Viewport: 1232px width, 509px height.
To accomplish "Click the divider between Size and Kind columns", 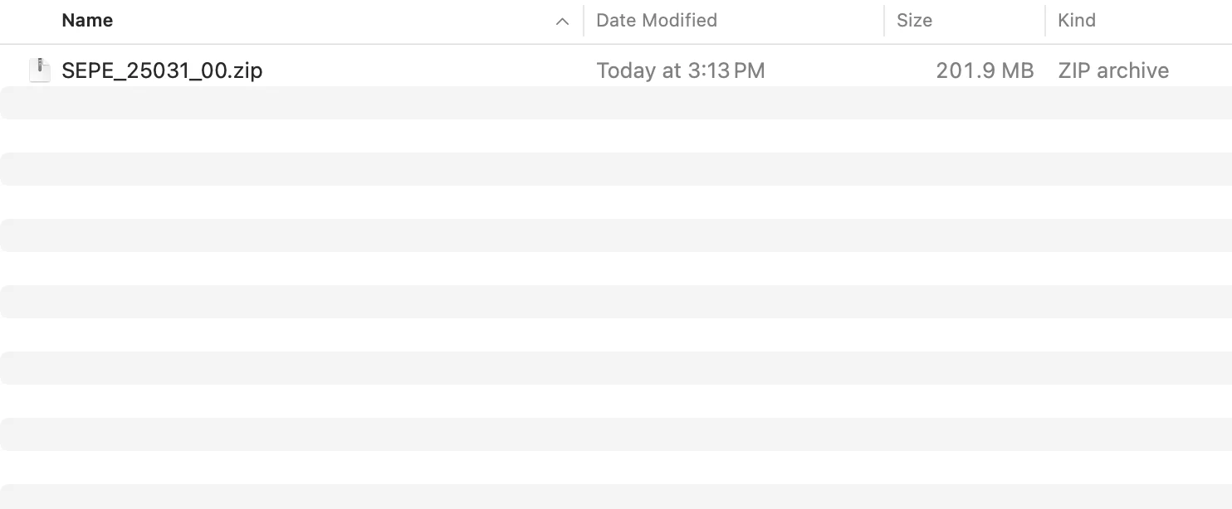I will 1044,21.
